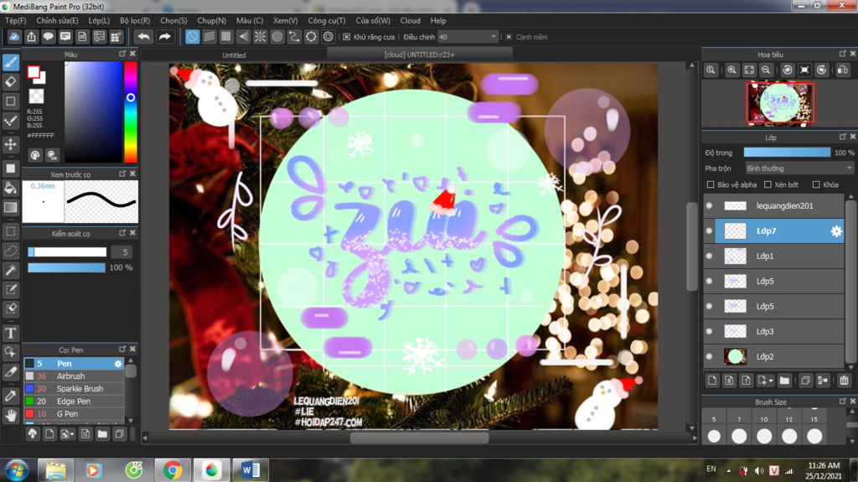
Task: Duplicate the layer using the copy icon
Action: click(805, 380)
